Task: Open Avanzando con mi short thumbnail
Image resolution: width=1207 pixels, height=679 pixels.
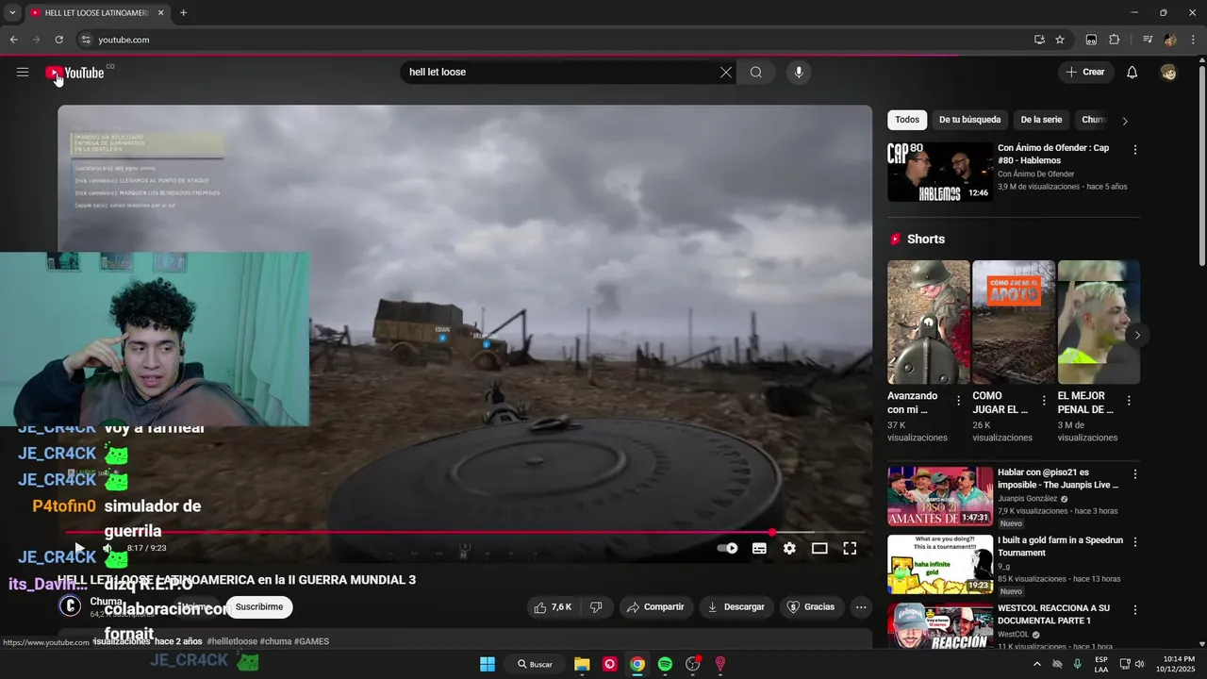Action: (x=928, y=322)
